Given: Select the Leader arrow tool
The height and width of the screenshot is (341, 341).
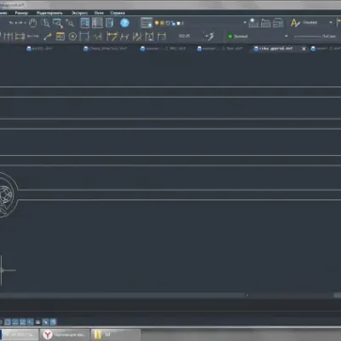Looking at the screenshot, I should tap(48, 37).
